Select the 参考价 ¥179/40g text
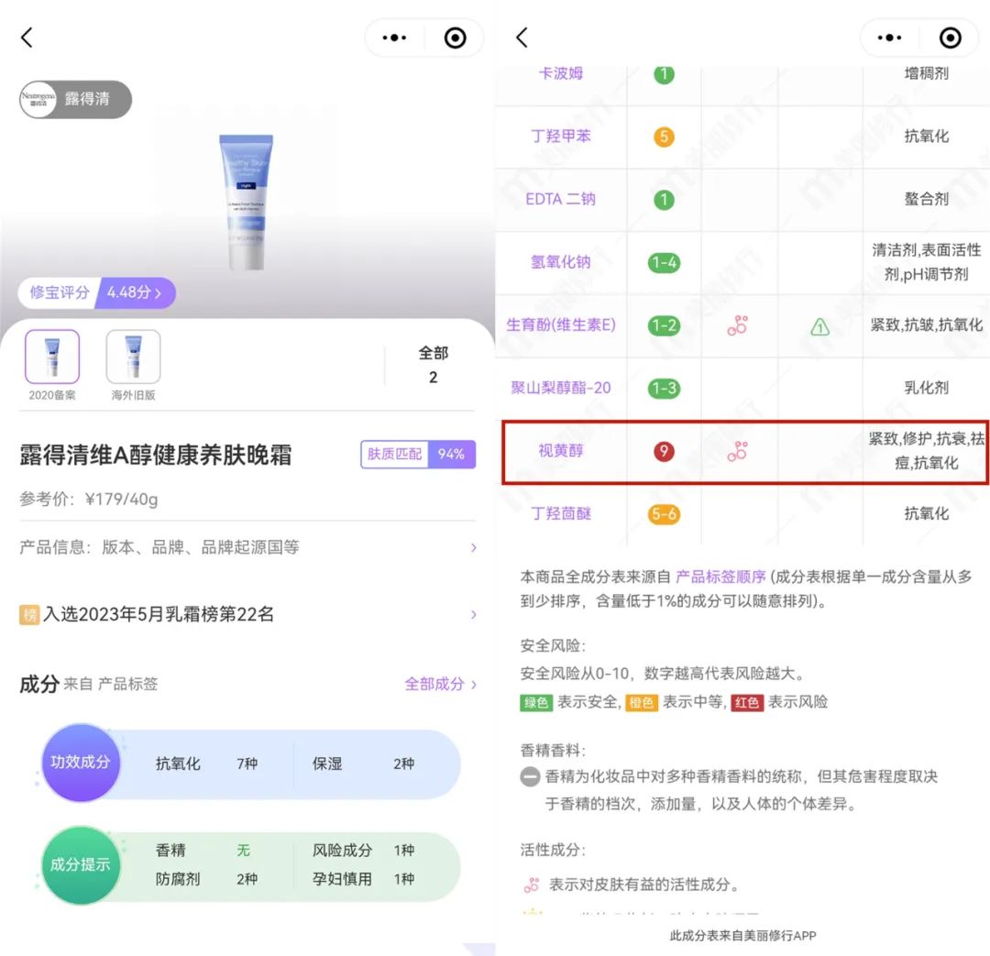The height and width of the screenshot is (956, 990). (x=89, y=499)
